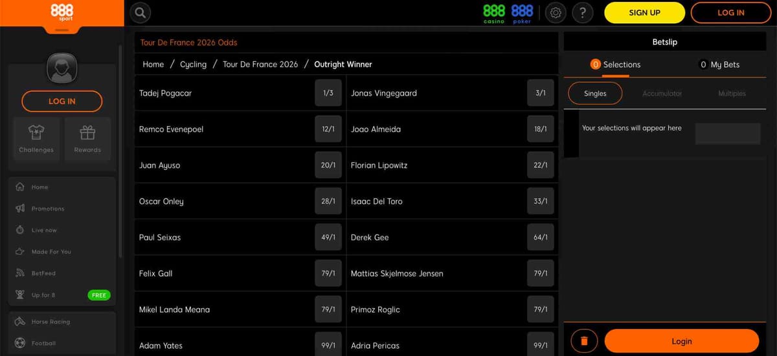Select Paul Seixas odds 49/1
The height and width of the screenshot is (356, 777).
coord(328,238)
